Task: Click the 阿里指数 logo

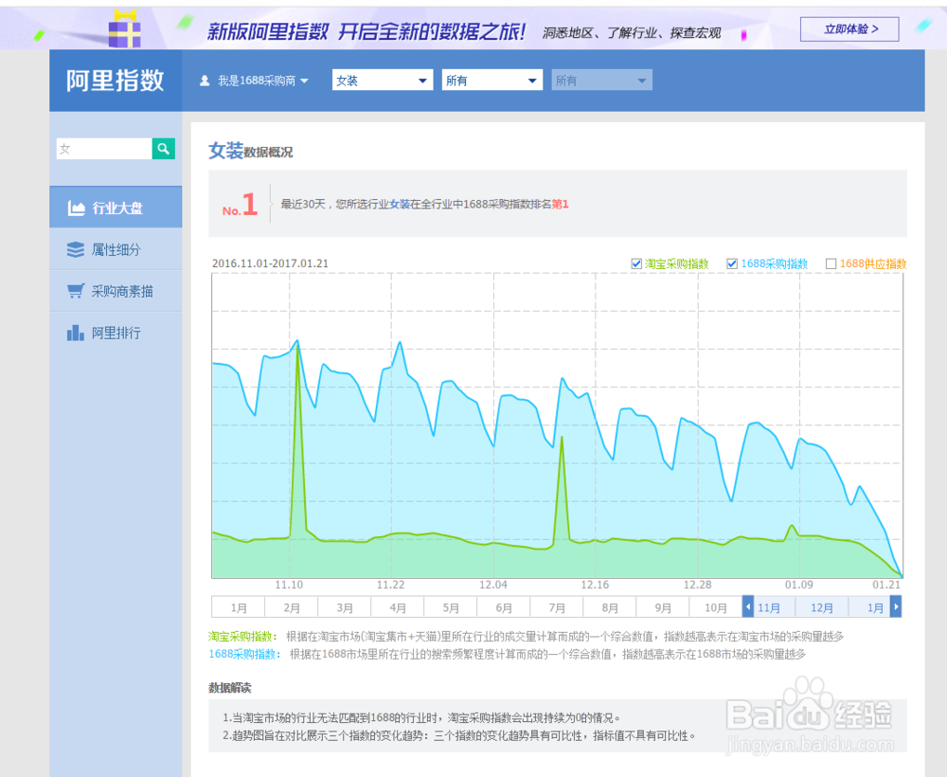Action: (x=115, y=81)
